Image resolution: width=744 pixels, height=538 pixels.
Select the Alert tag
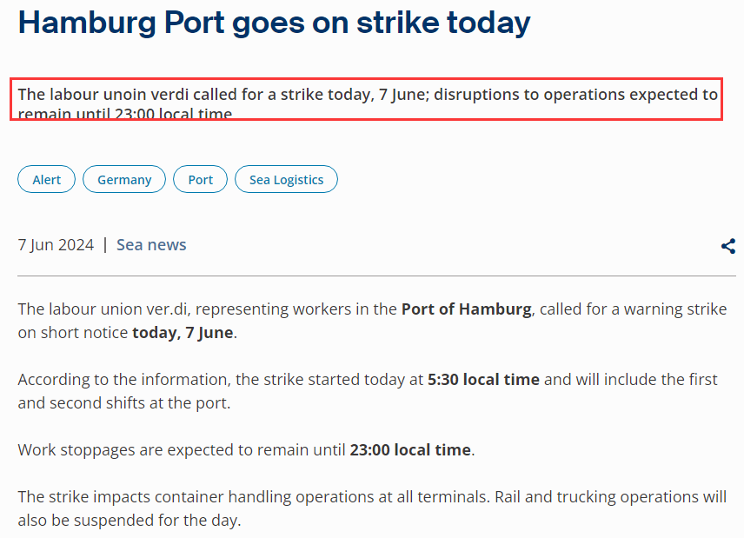pos(47,180)
